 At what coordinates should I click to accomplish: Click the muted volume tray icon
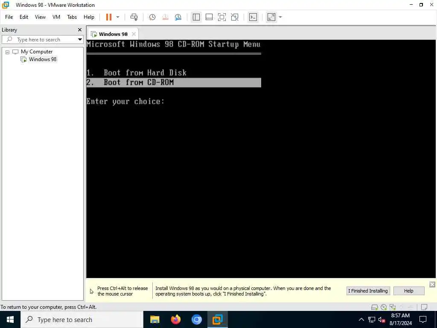coord(382,319)
